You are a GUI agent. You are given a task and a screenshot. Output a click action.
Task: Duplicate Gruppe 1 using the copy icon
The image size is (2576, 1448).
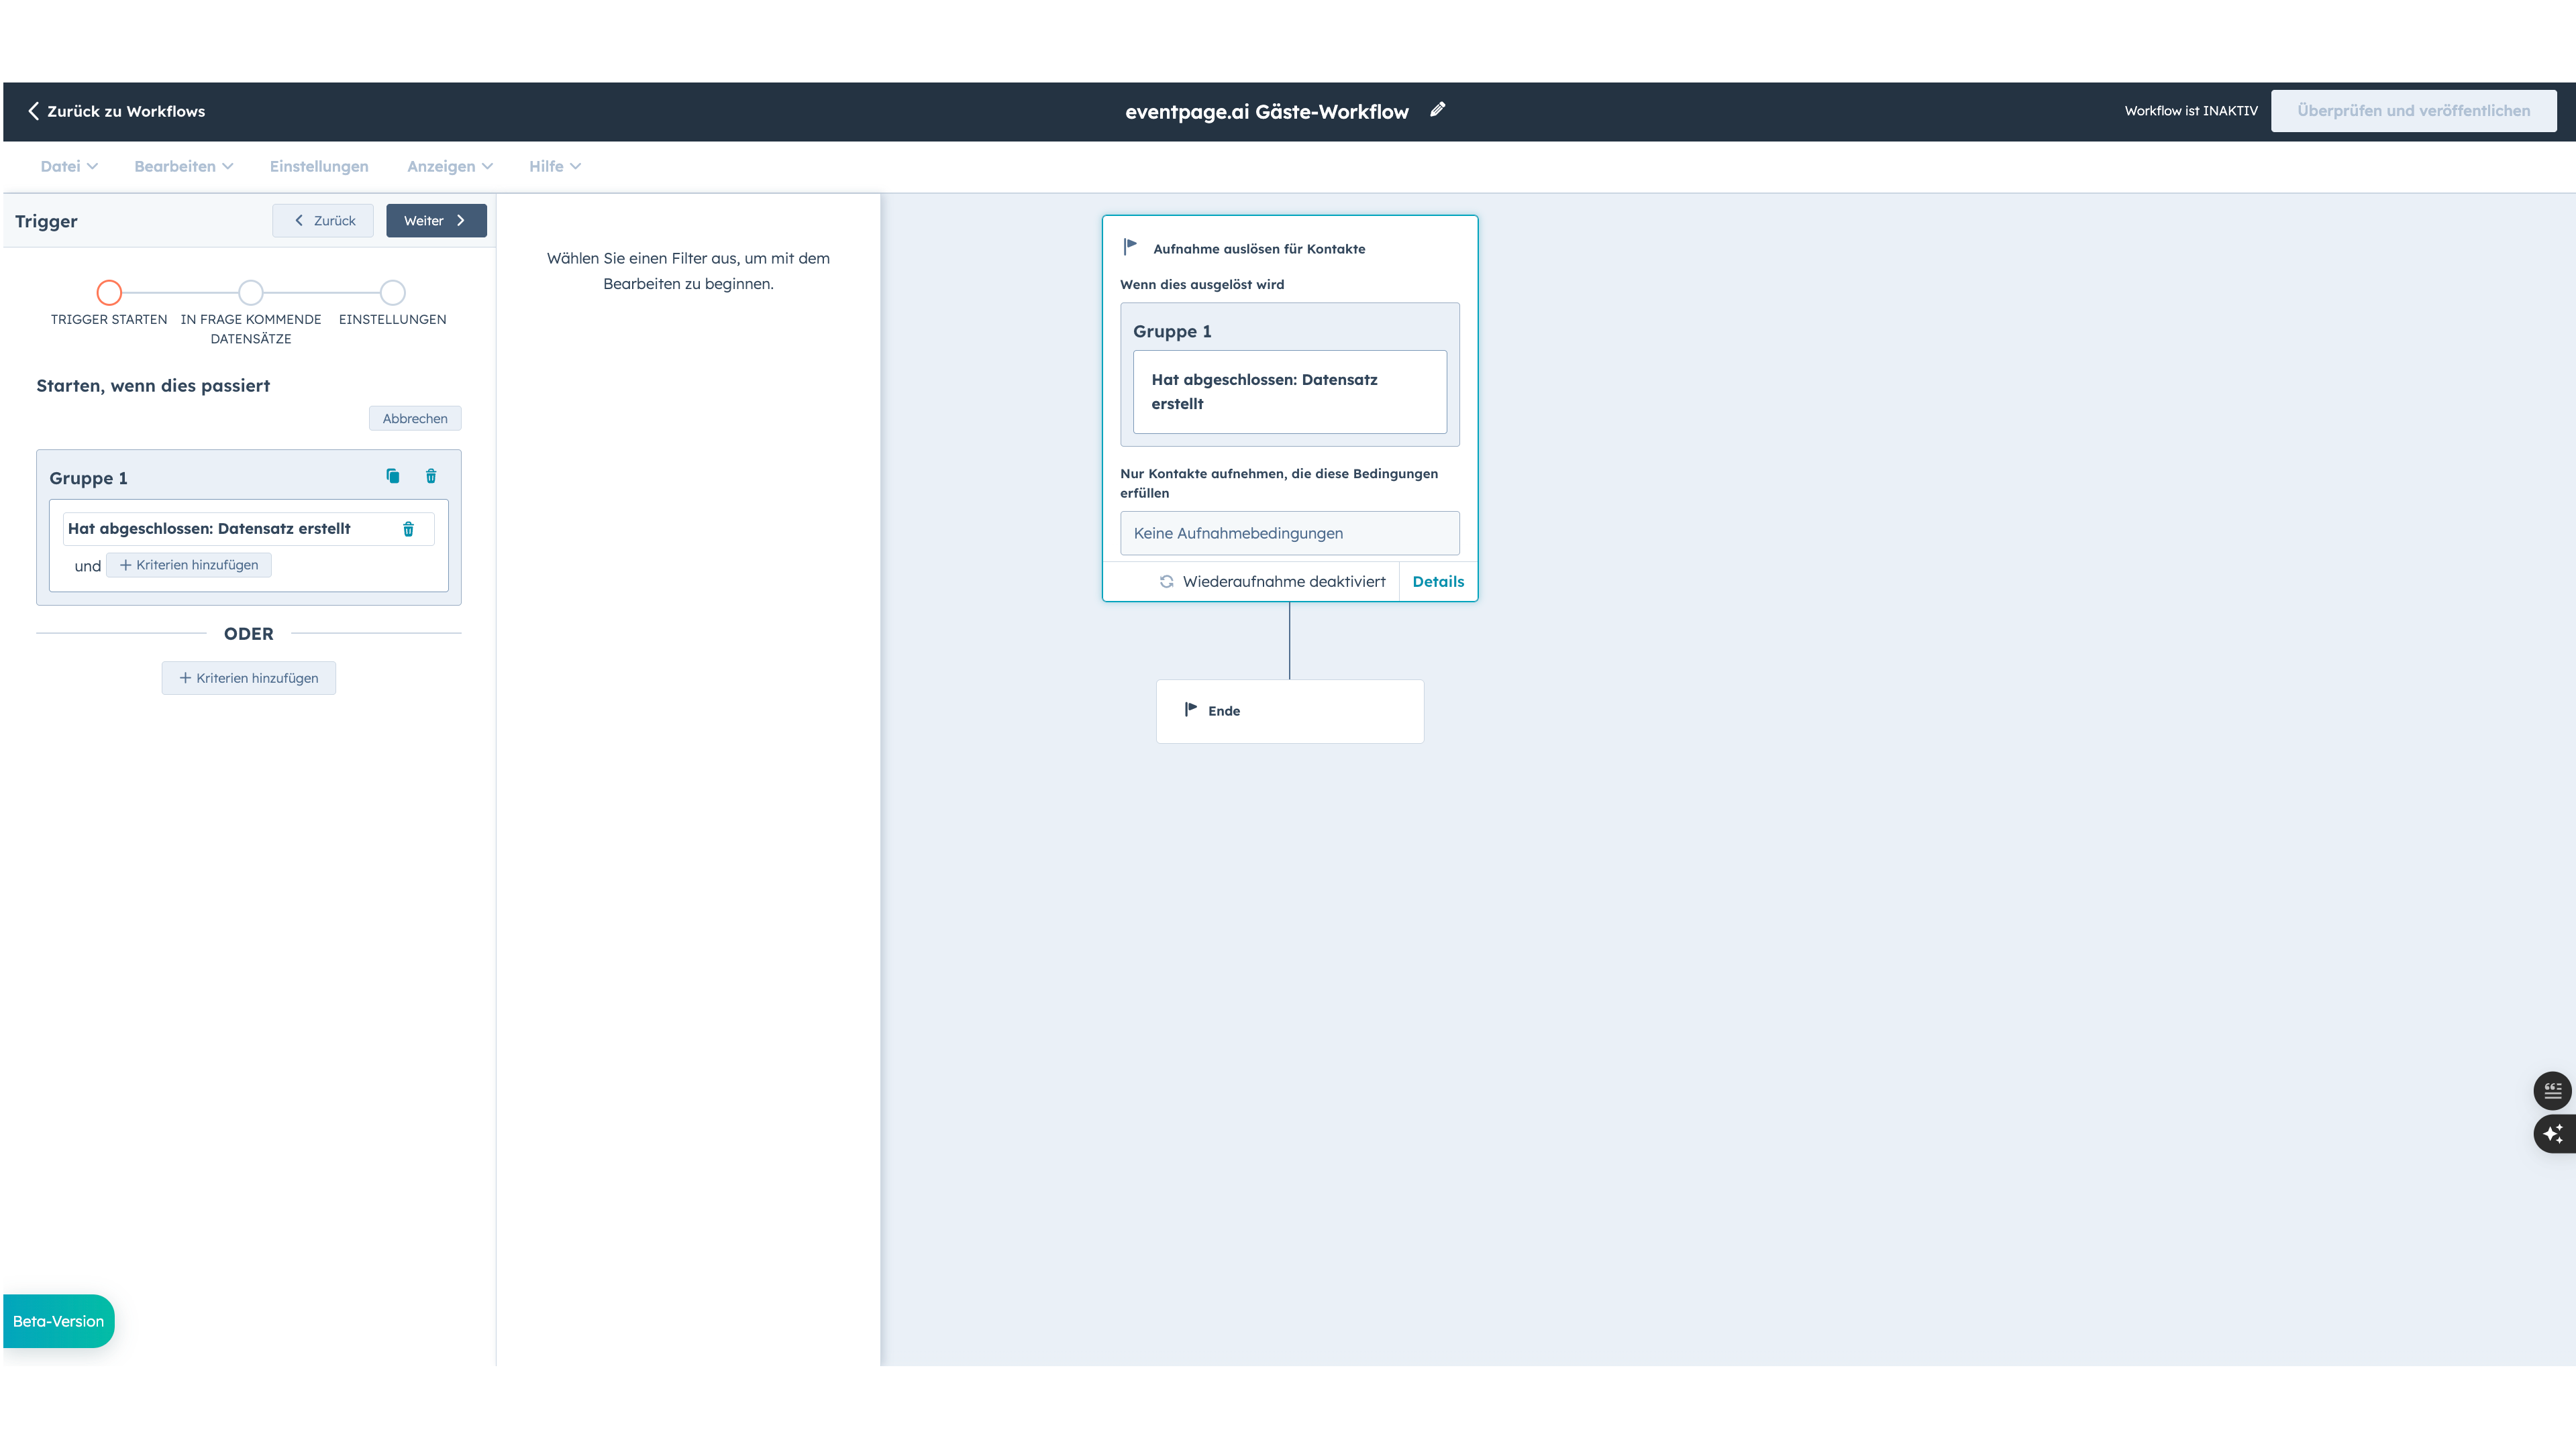pyautogui.click(x=393, y=477)
